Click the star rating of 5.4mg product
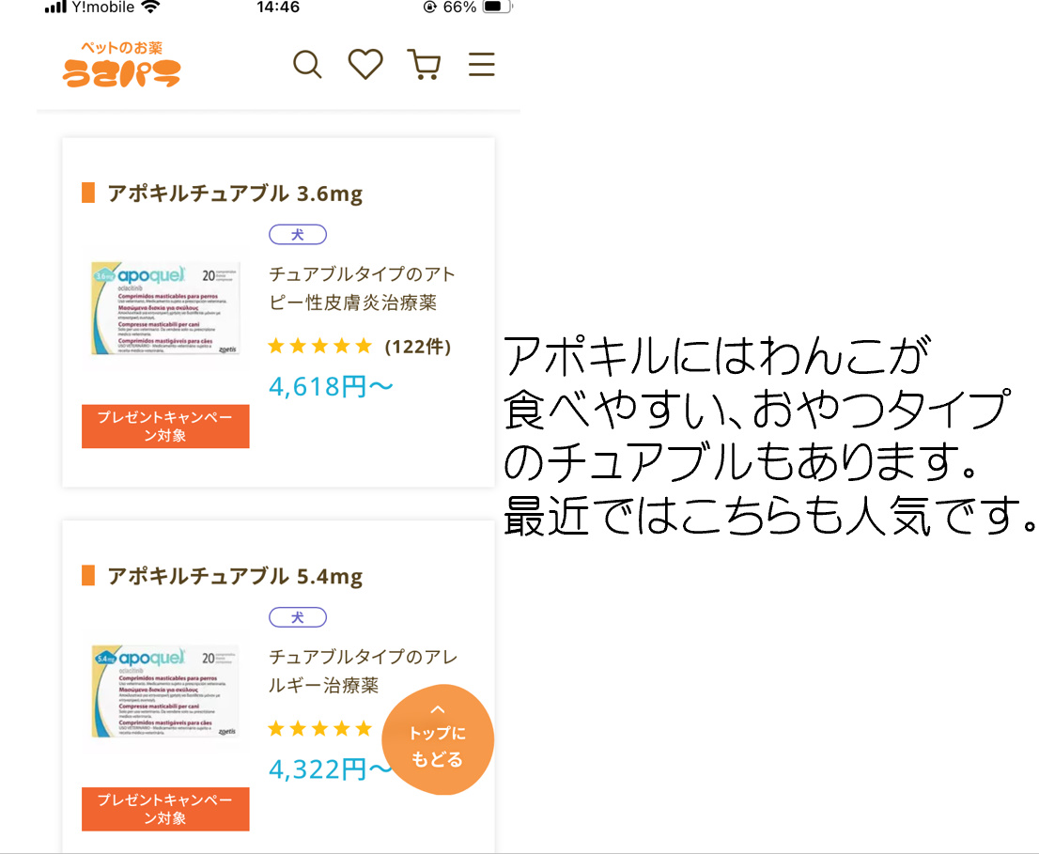Viewport: 1039px width, 854px height. coord(320,729)
